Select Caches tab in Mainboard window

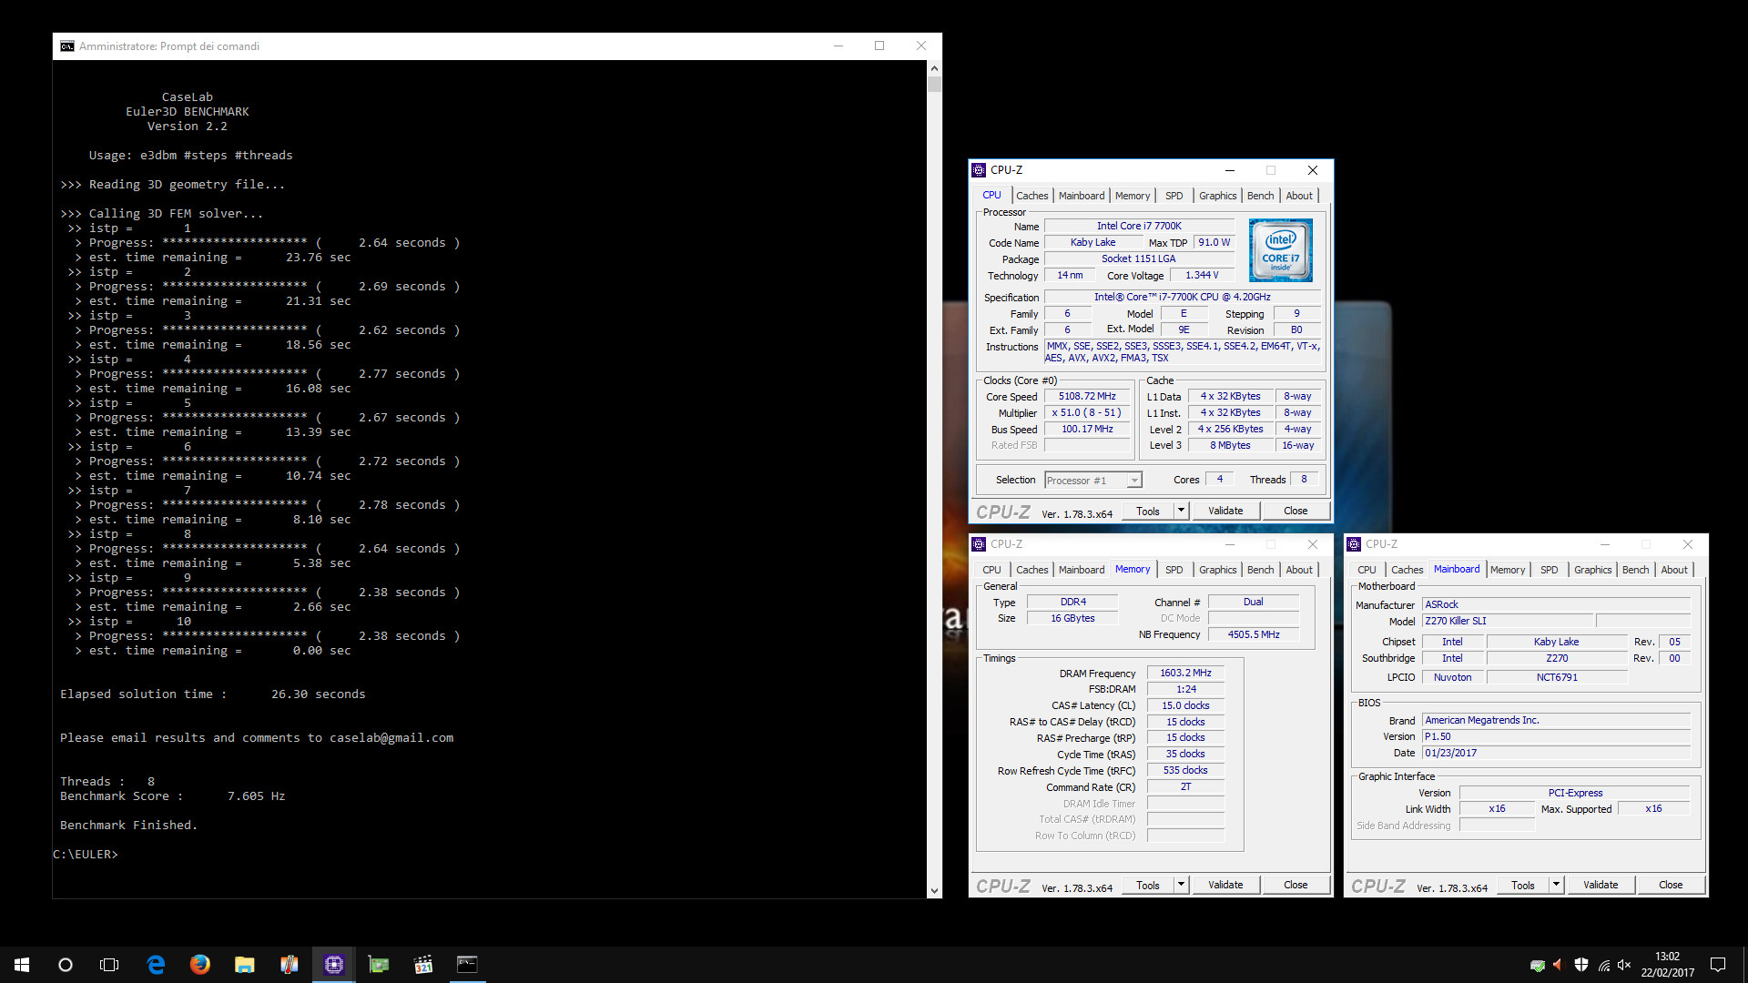(x=1407, y=570)
